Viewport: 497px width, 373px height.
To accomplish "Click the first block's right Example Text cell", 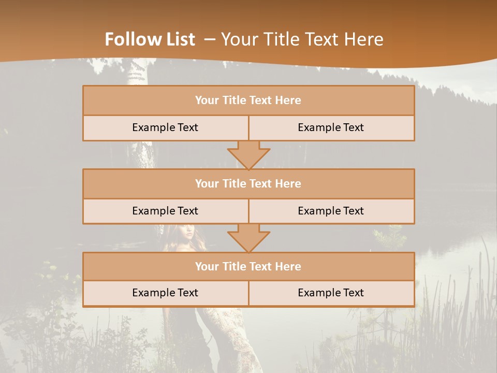I will 332,128.
